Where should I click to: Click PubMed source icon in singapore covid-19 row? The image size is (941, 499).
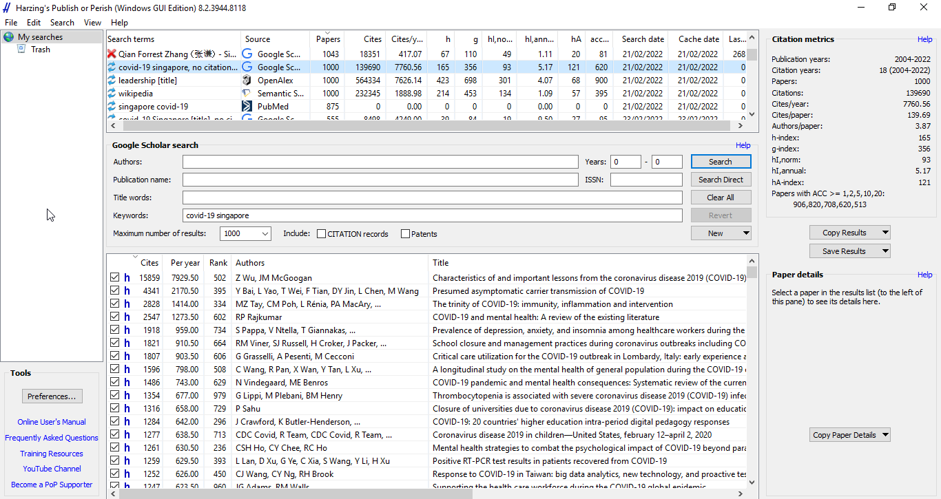[247, 107]
